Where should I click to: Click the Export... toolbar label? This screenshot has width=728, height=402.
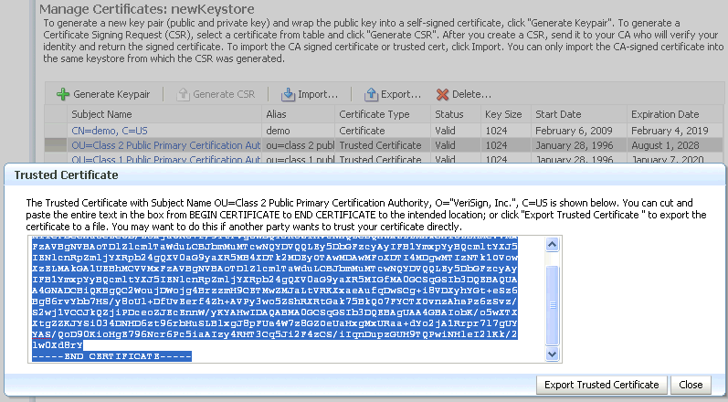401,94
